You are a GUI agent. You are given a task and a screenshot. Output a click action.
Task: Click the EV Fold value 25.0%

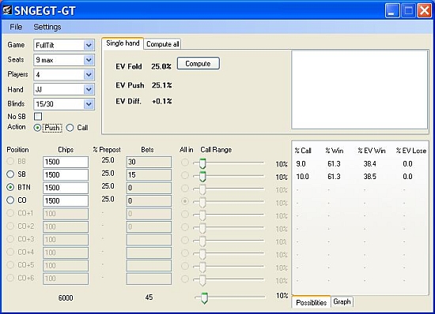click(x=161, y=67)
